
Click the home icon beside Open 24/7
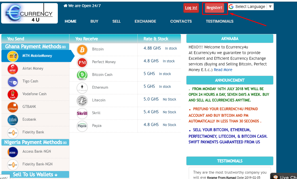[x=65, y=6]
